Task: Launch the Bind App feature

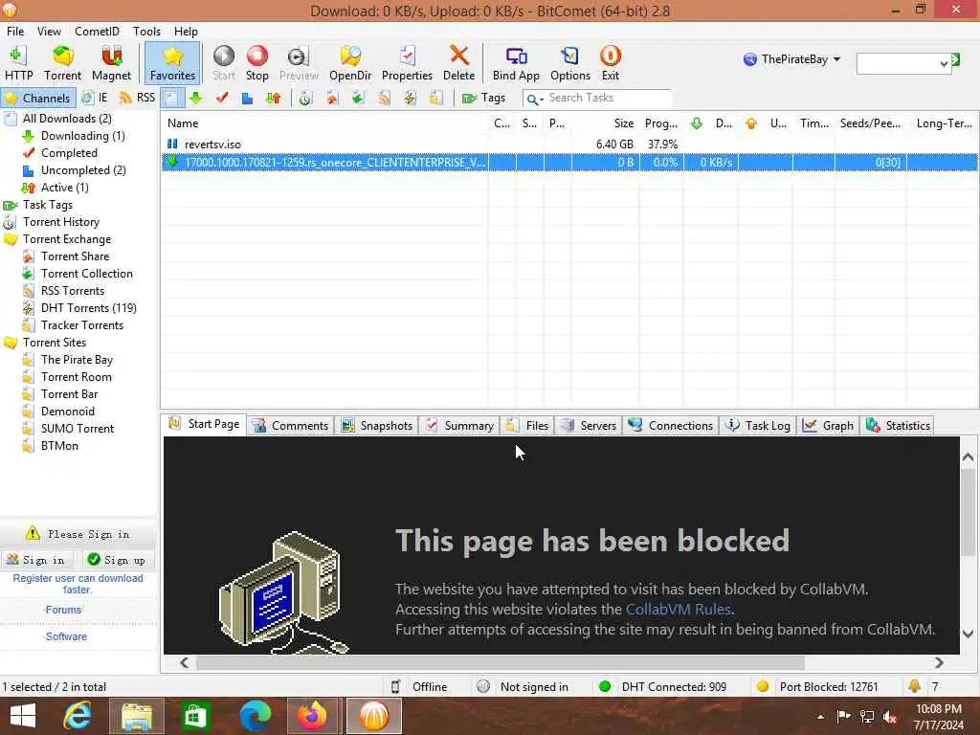Action: pos(516,63)
